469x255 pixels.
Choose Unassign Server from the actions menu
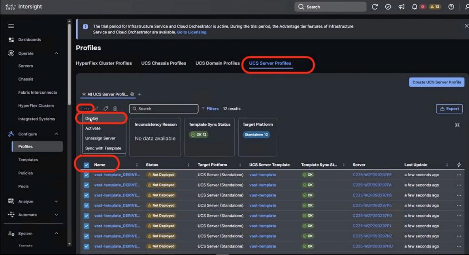point(104,138)
